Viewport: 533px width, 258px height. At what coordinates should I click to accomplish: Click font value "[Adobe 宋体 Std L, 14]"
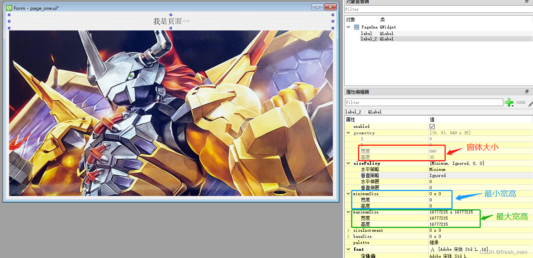463,249
